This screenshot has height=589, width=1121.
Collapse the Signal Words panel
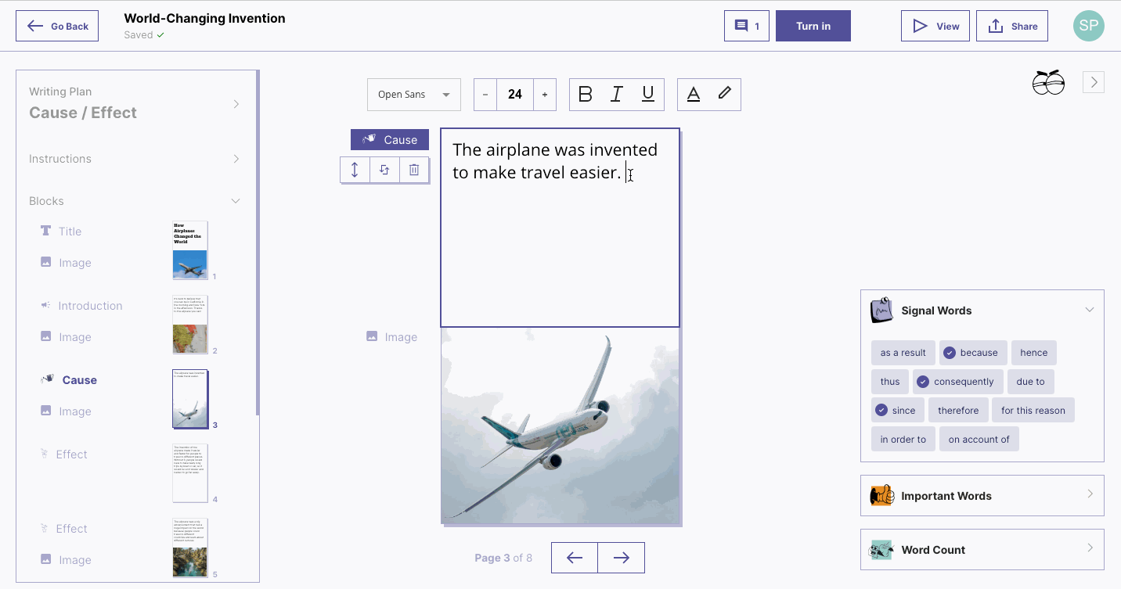click(x=1089, y=311)
